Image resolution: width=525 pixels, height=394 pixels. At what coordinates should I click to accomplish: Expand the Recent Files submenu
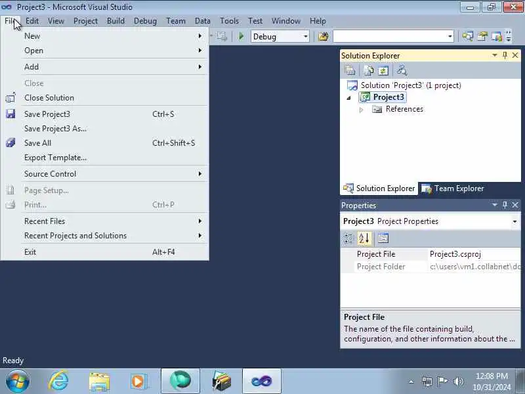point(105,221)
